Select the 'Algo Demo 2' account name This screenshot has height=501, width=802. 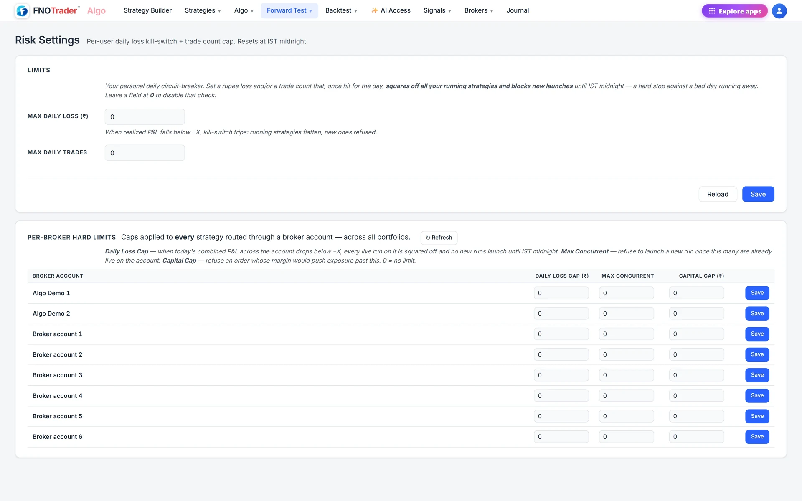51,314
